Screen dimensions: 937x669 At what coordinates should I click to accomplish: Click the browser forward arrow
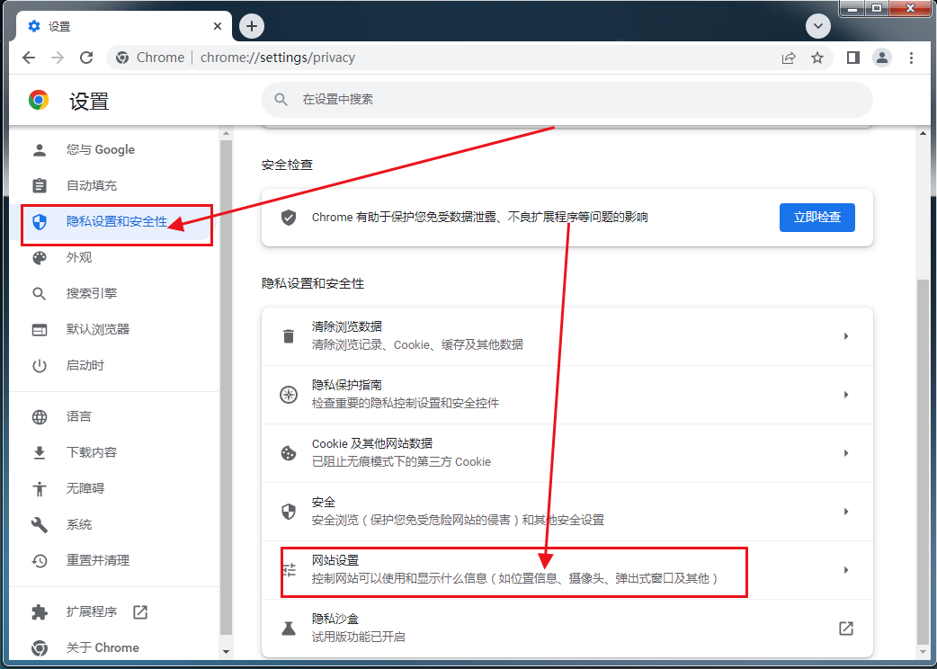point(58,58)
